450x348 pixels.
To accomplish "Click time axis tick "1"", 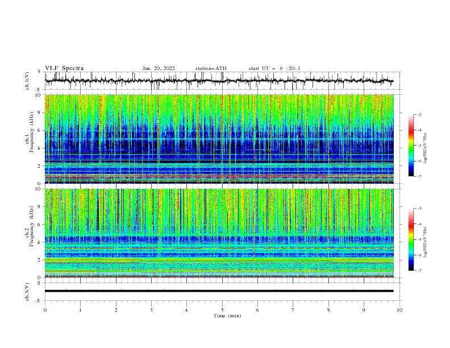I will click(x=80, y=310).
